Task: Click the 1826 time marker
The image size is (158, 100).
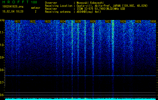Action: tap(93, 21)
